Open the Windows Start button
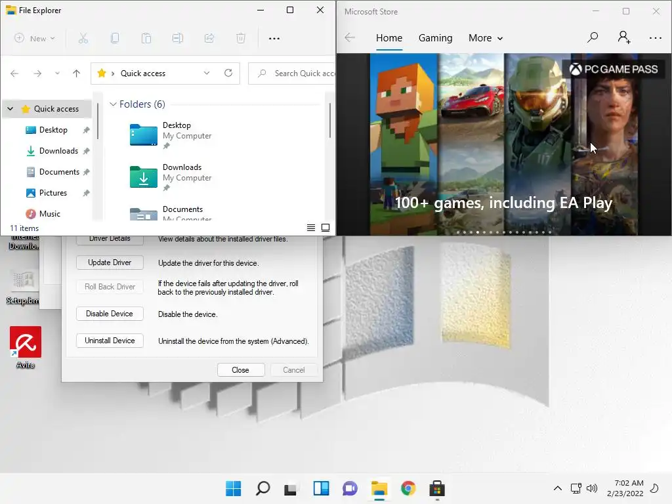672x504 pixels. 234,488
